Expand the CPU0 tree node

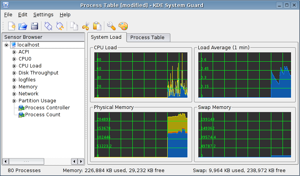point(14,59)
